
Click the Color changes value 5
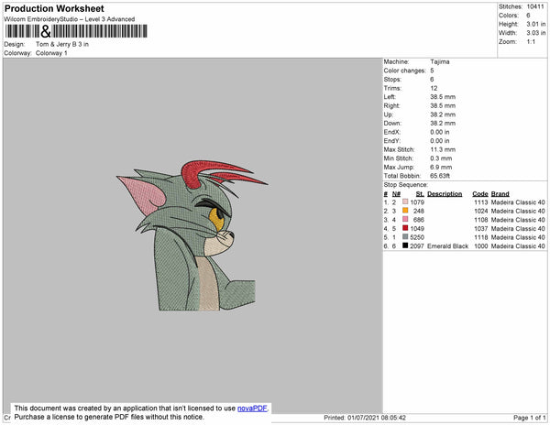432,71
